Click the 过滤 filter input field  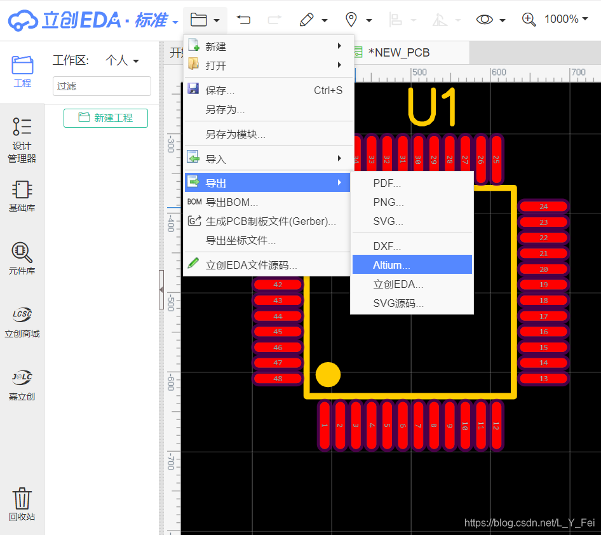[102, 86]
